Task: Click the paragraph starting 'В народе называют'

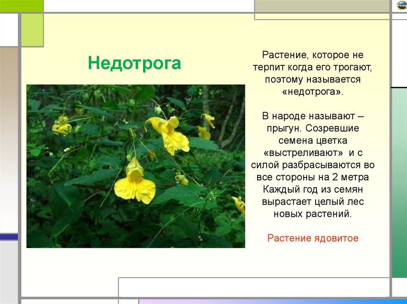Action: pyautogui.click(x=312, y=165)
